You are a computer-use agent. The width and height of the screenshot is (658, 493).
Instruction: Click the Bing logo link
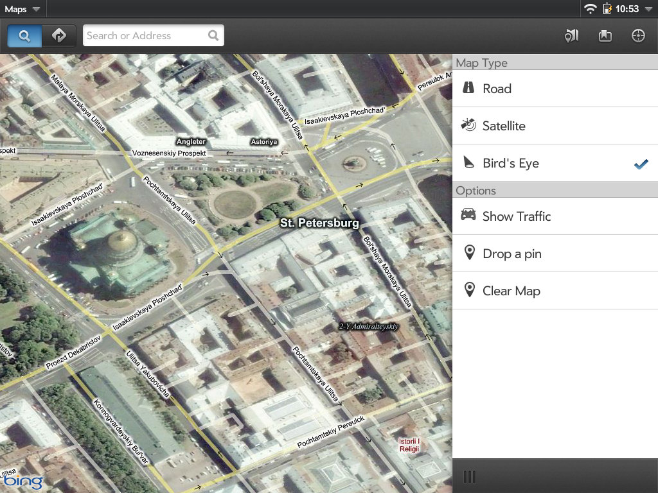[x=22, y=481]
